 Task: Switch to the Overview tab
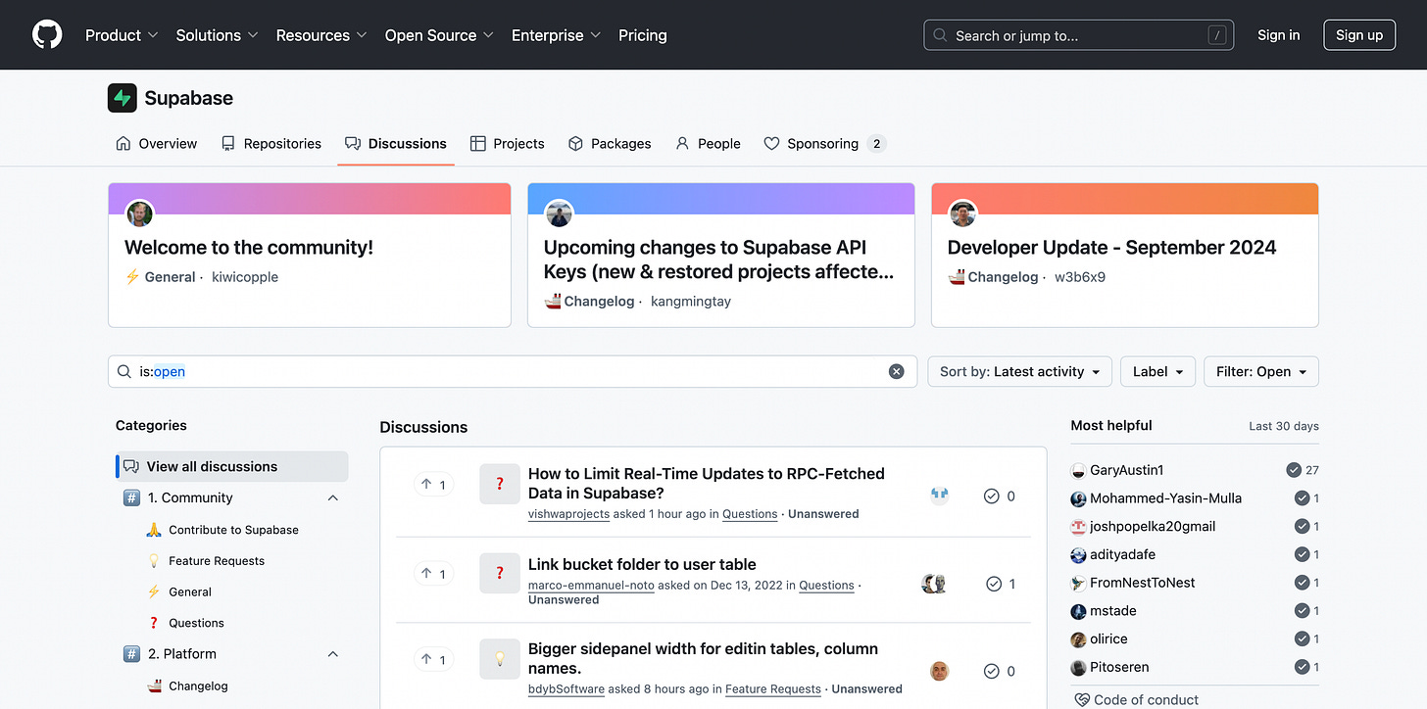click(x=157, y=144)
